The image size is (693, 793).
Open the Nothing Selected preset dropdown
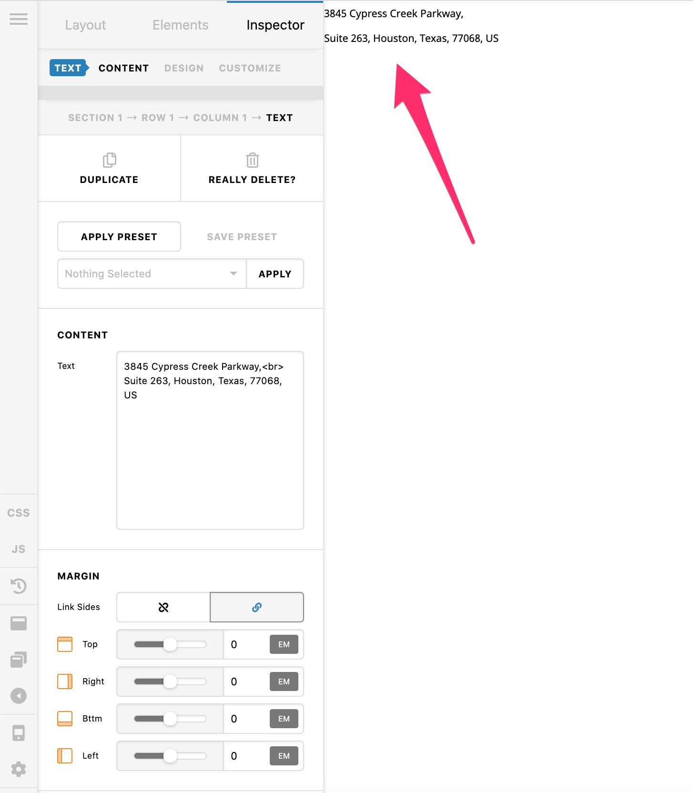(152, 274)
